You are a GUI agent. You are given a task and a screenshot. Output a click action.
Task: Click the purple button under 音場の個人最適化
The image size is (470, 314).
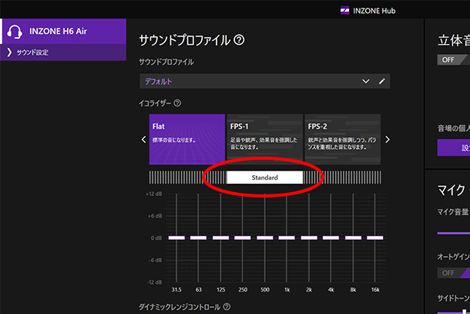click(454, 147)
